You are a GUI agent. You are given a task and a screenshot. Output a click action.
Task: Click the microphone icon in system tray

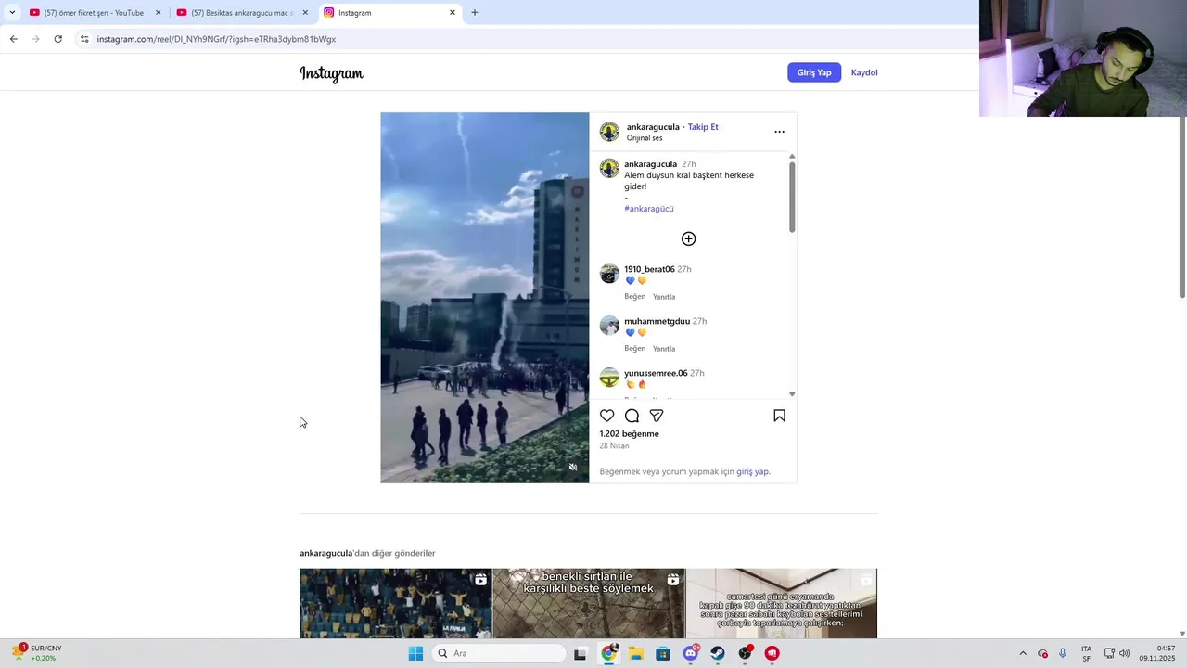[1063, 653]
